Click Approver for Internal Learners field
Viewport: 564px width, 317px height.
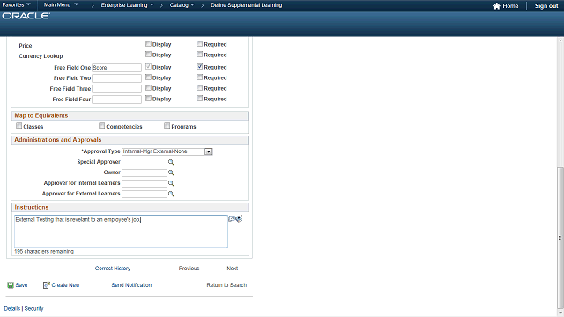pos(145,183)
